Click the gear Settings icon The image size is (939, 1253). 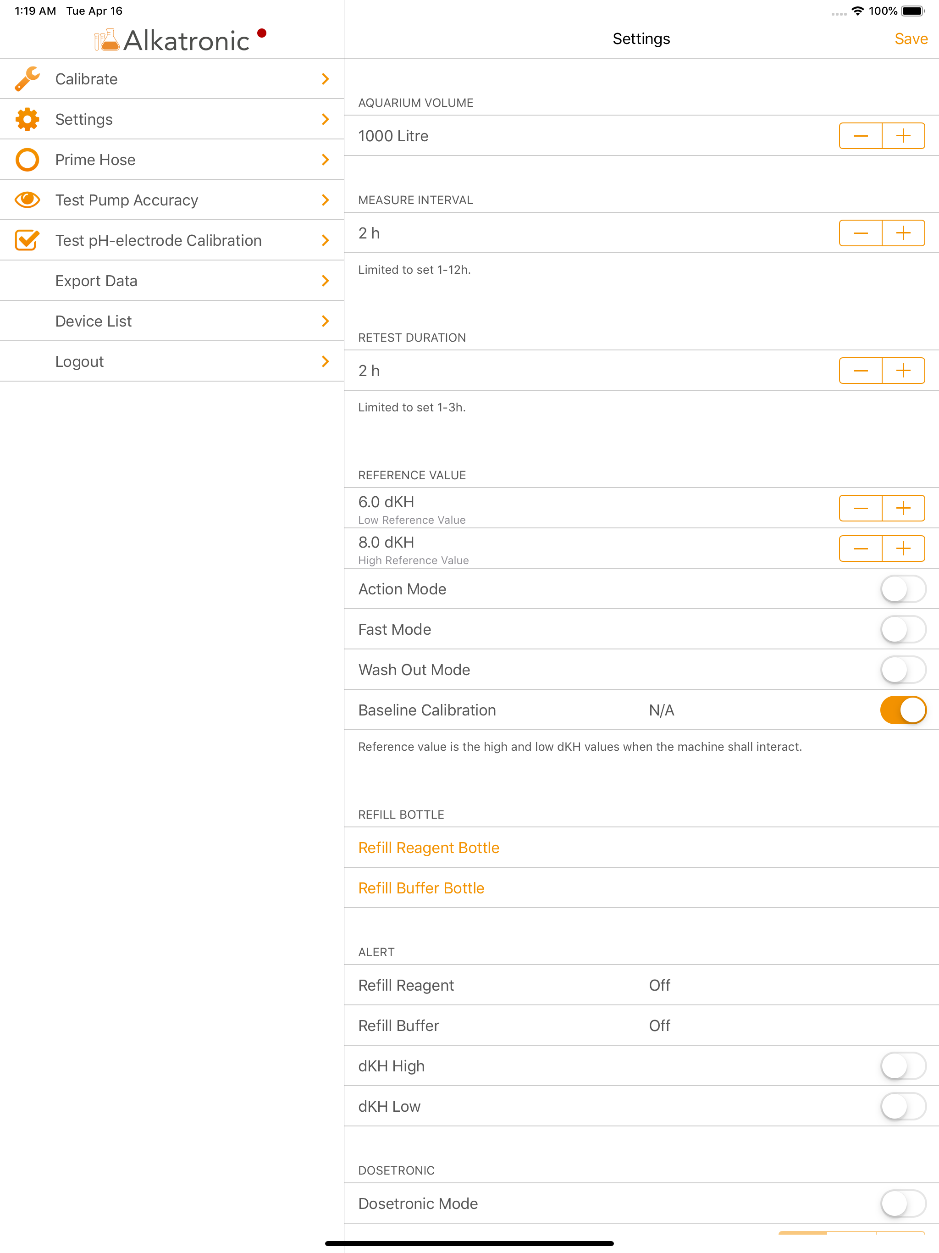coord(27,120)
